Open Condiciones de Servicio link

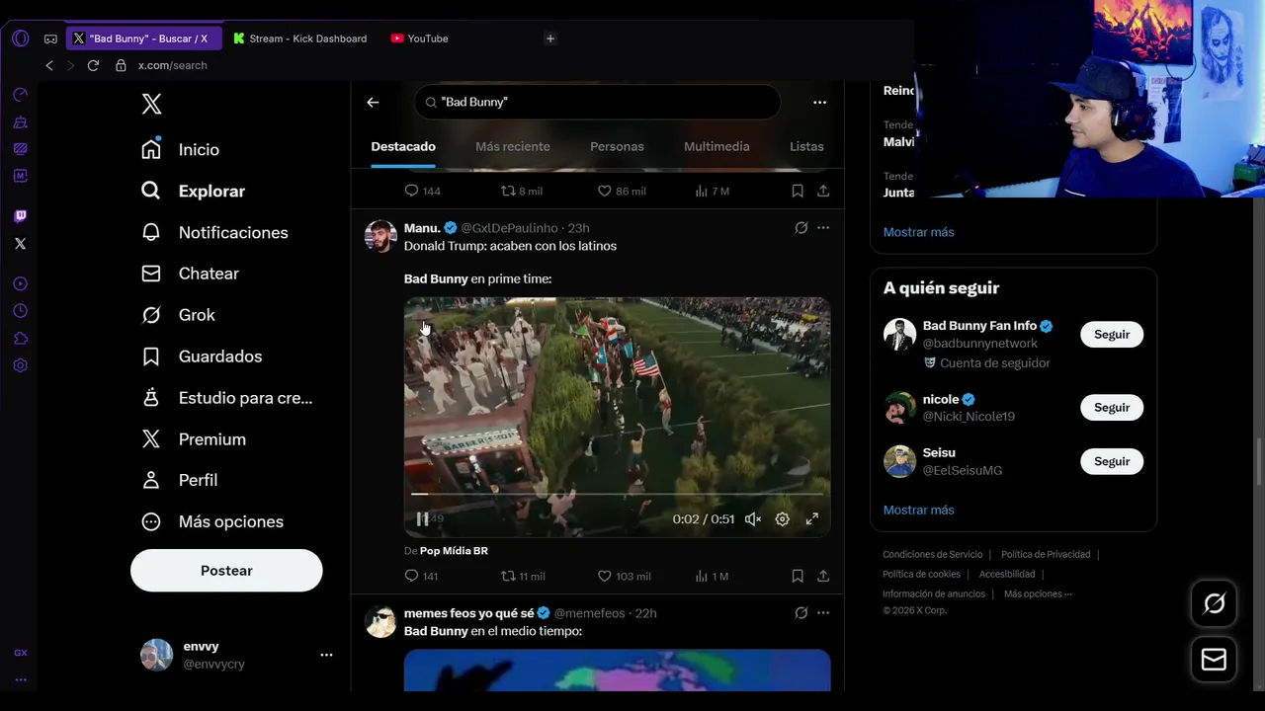click(933, 555)
